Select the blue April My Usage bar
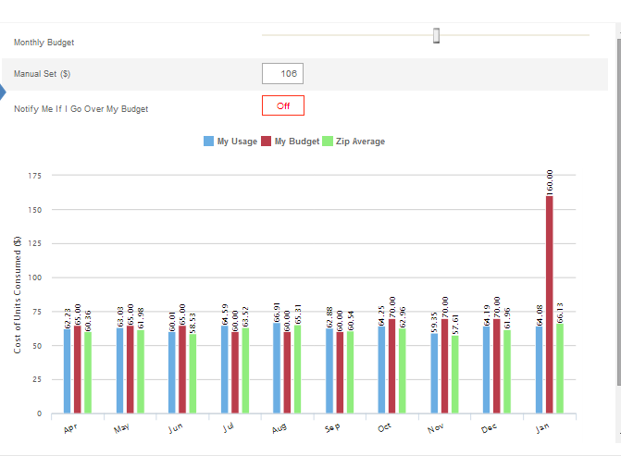The height and width of the screenshot is (456, 621). point(67,372)
